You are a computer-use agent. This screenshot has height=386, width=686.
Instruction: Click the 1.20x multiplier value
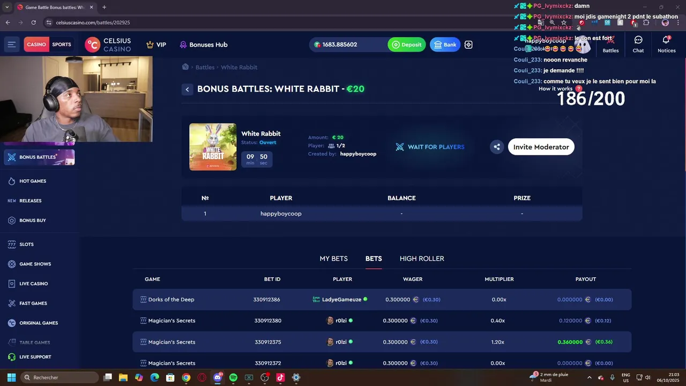(498, 342)
